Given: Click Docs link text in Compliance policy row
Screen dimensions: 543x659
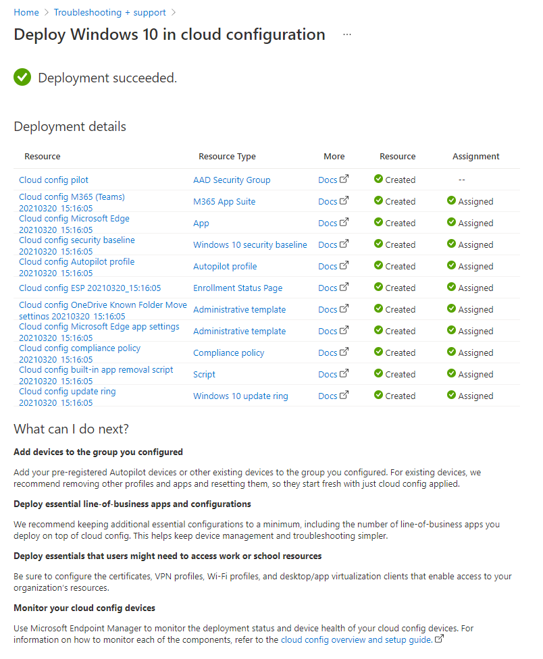Looking at the screenshot, I should coord(328,352).
